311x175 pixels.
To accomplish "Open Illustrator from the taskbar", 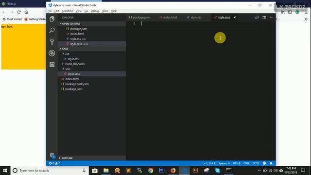I will (195, 171).
